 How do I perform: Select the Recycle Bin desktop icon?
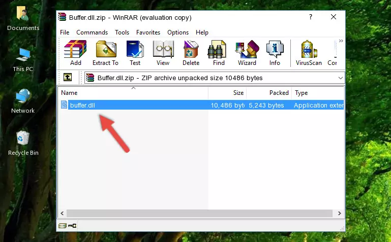click(23, 143)
